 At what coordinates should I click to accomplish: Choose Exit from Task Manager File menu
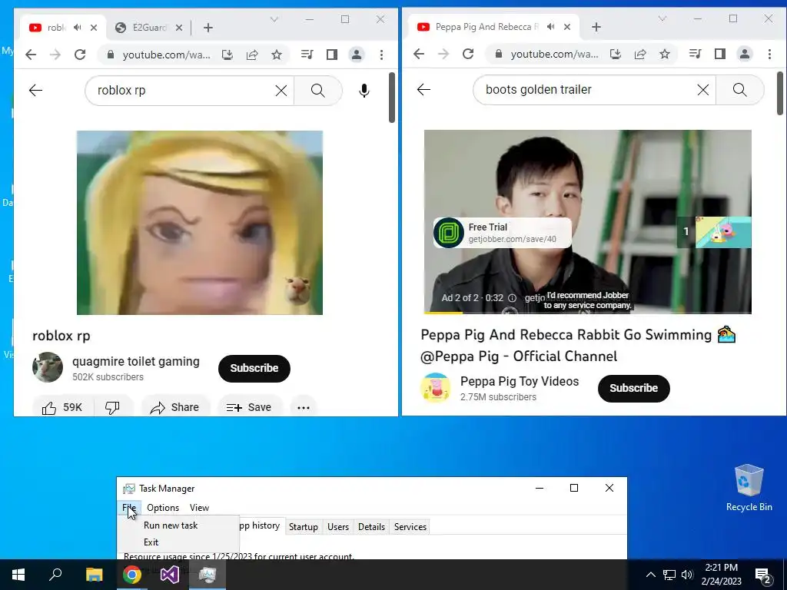151,542
